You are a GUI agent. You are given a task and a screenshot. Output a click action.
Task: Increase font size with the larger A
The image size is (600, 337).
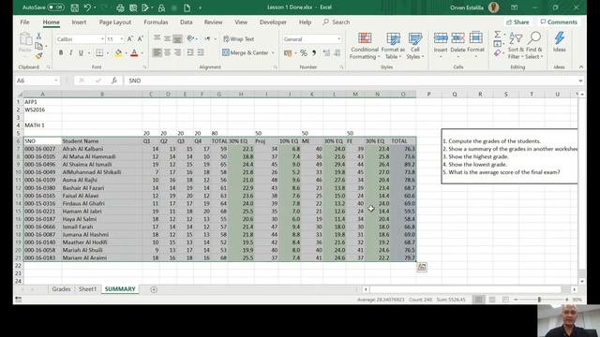(x=130, y=38)
